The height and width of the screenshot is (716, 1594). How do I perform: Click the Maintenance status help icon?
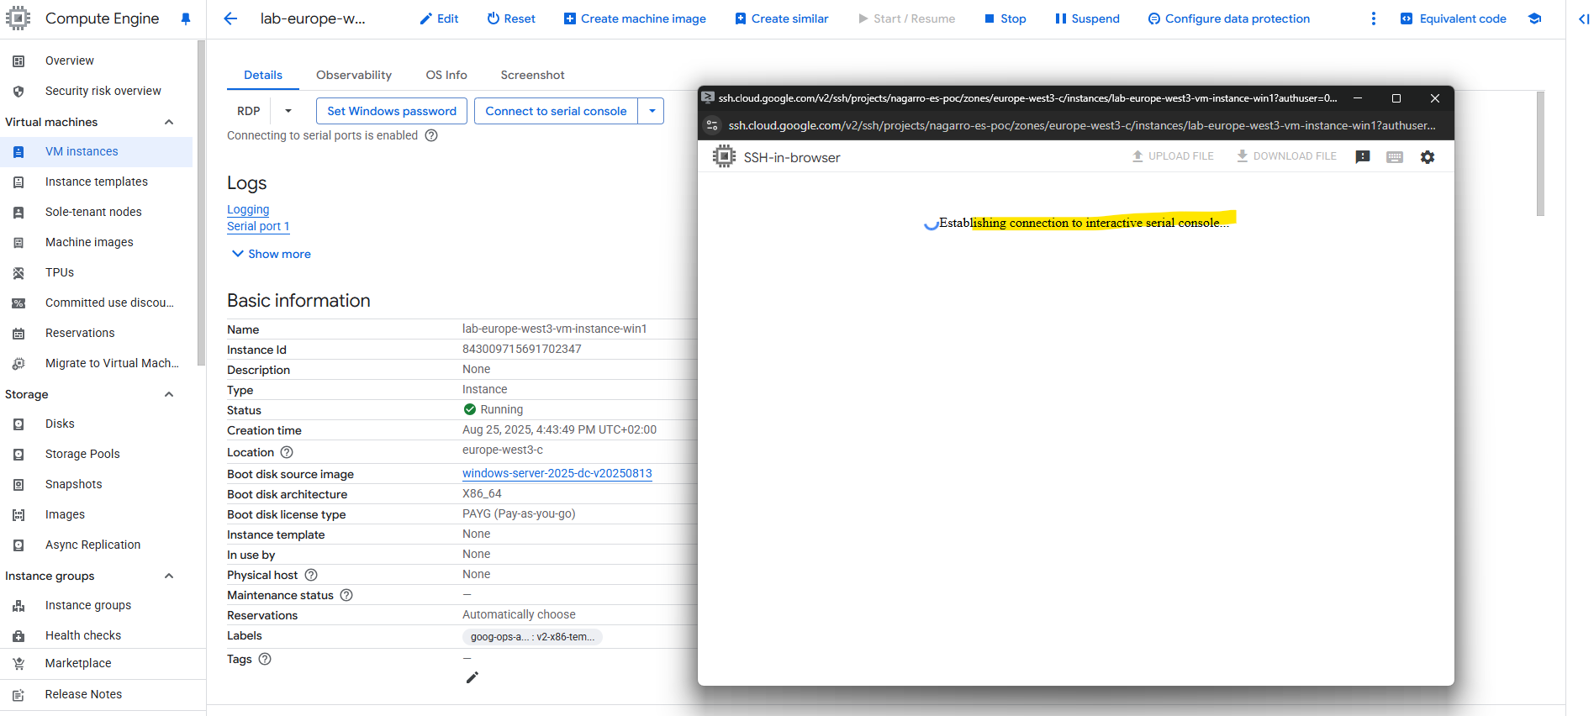coord(346,595)
